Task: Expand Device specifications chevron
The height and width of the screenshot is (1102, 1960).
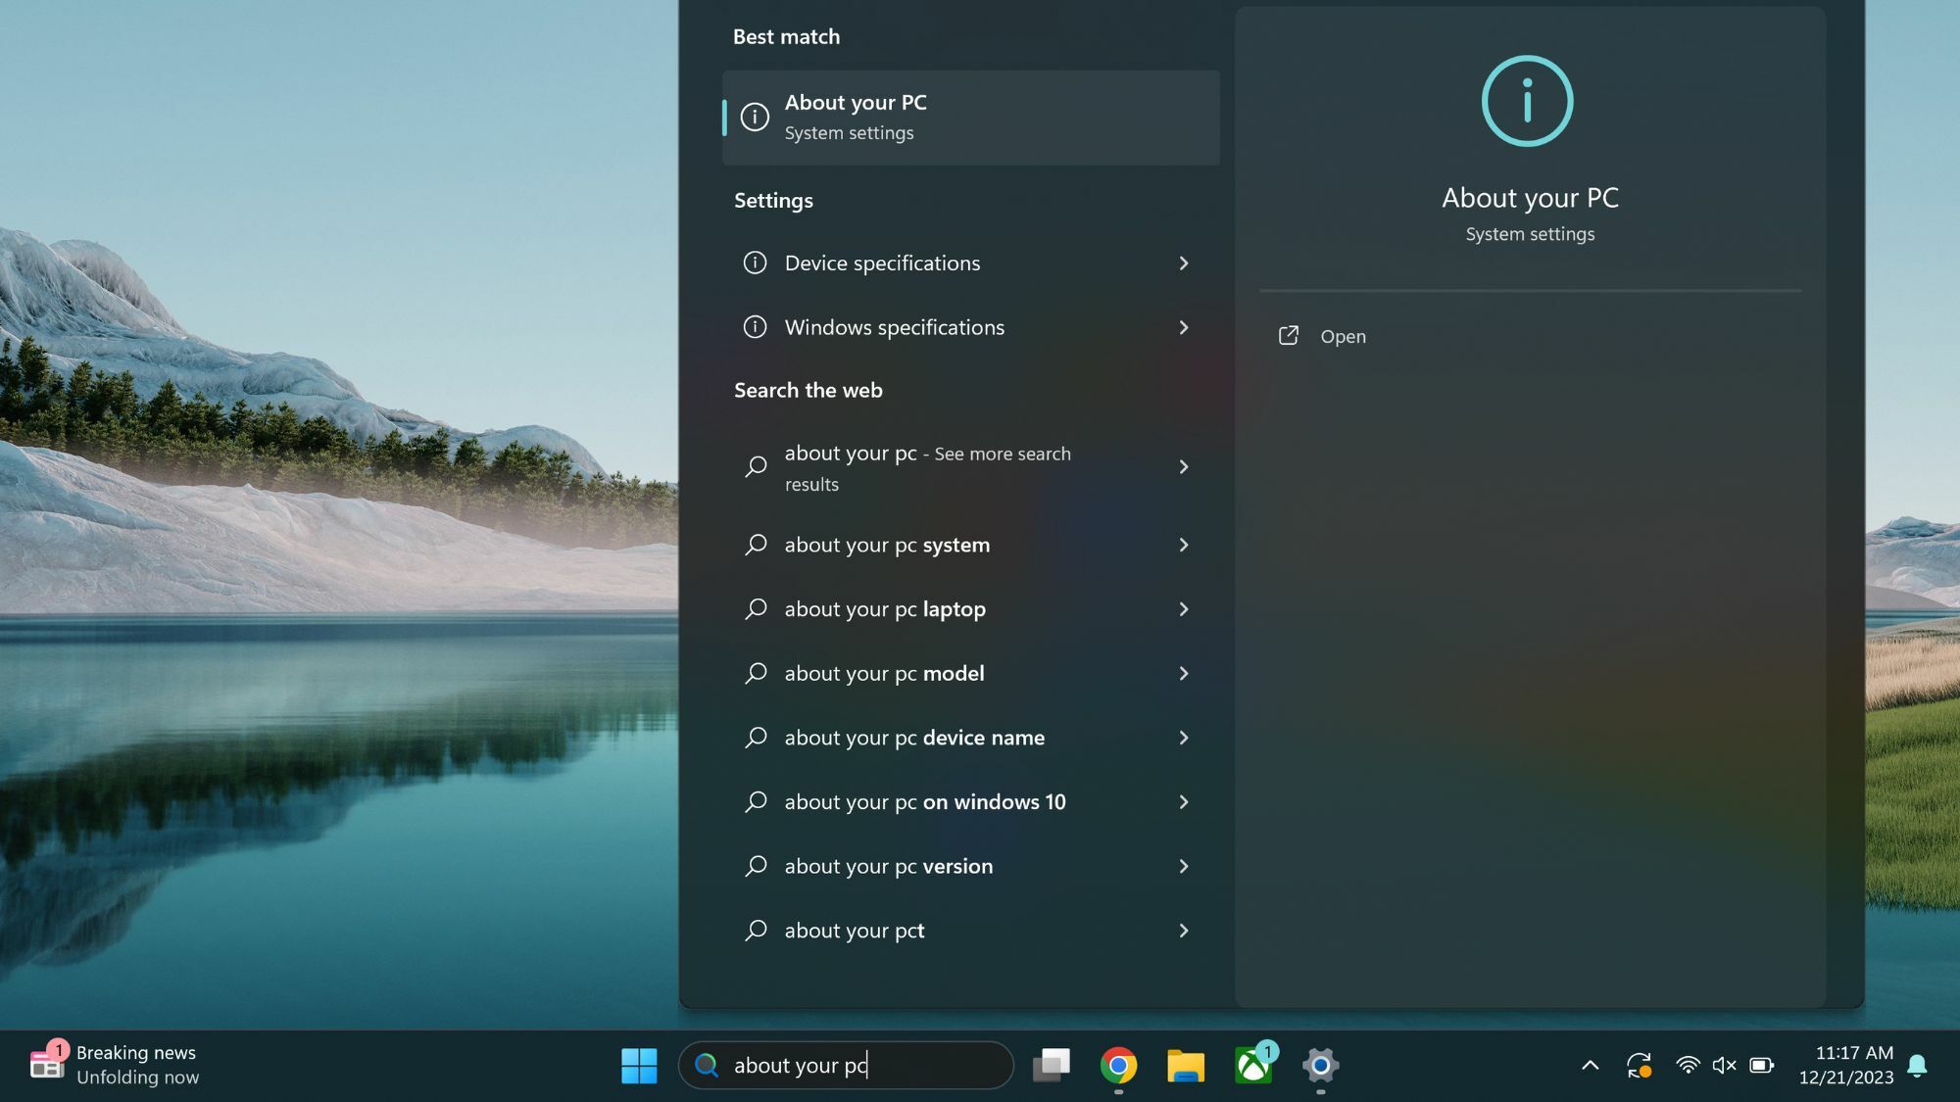Action: click(1184, 264)
